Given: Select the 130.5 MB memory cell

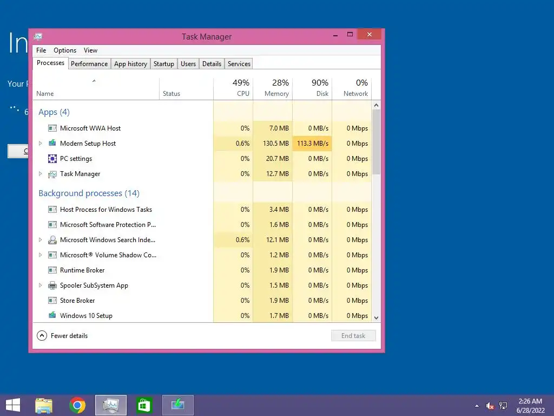Looking at the screenshot, I should pyautogui.click(x=273, y=143).
